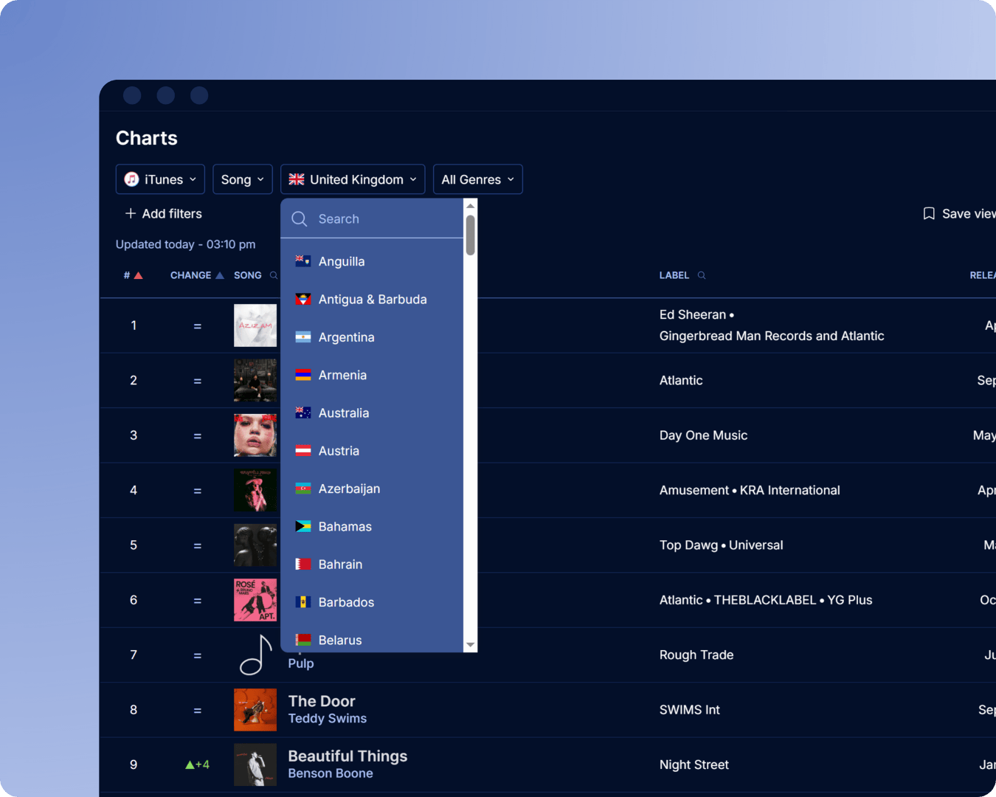
Task: Click the iTunes music note icon
Action: [x=131, y=179]
